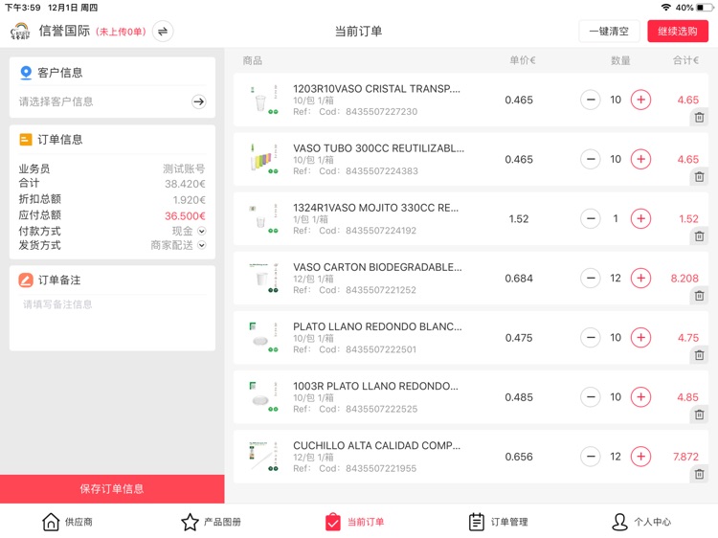Open CUCHILLO ALTA CALIDAD product thumbnail
Viewport: 718px width, 538px height.
[263, 457]
